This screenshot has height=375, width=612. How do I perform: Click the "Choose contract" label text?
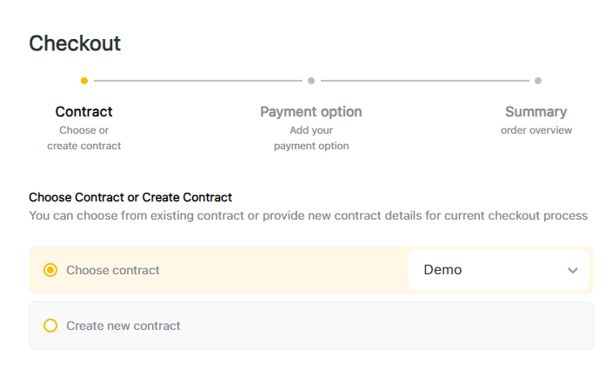113,270
